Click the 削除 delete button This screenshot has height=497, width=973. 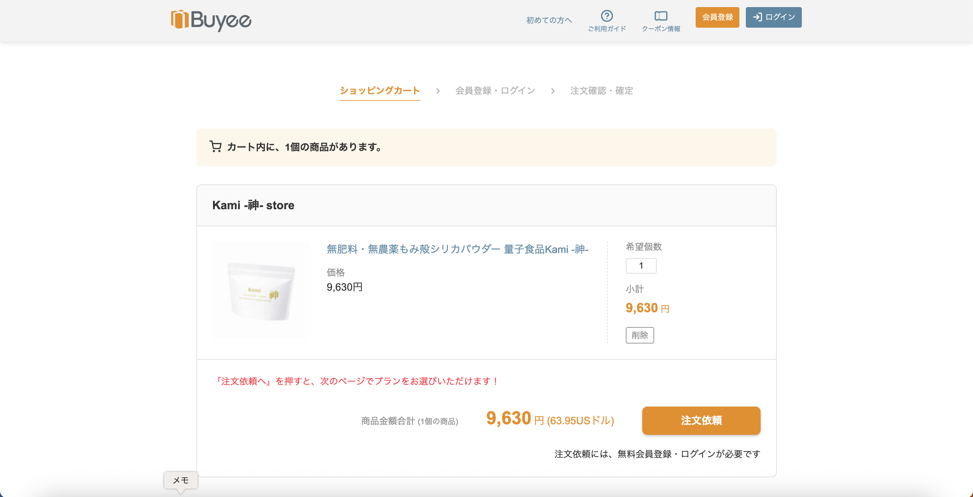tap(640, 335)
